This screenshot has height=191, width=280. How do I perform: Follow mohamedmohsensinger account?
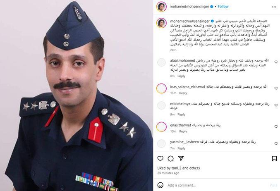[x=223, y=7]
